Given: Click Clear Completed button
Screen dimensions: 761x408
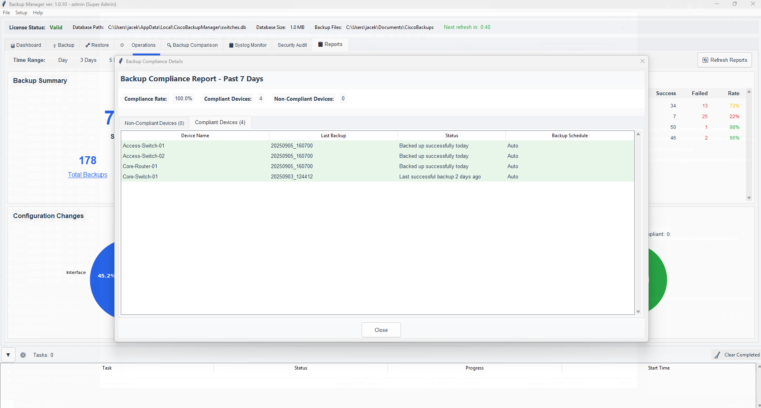Looking at the screenshot, I should 736,355.
